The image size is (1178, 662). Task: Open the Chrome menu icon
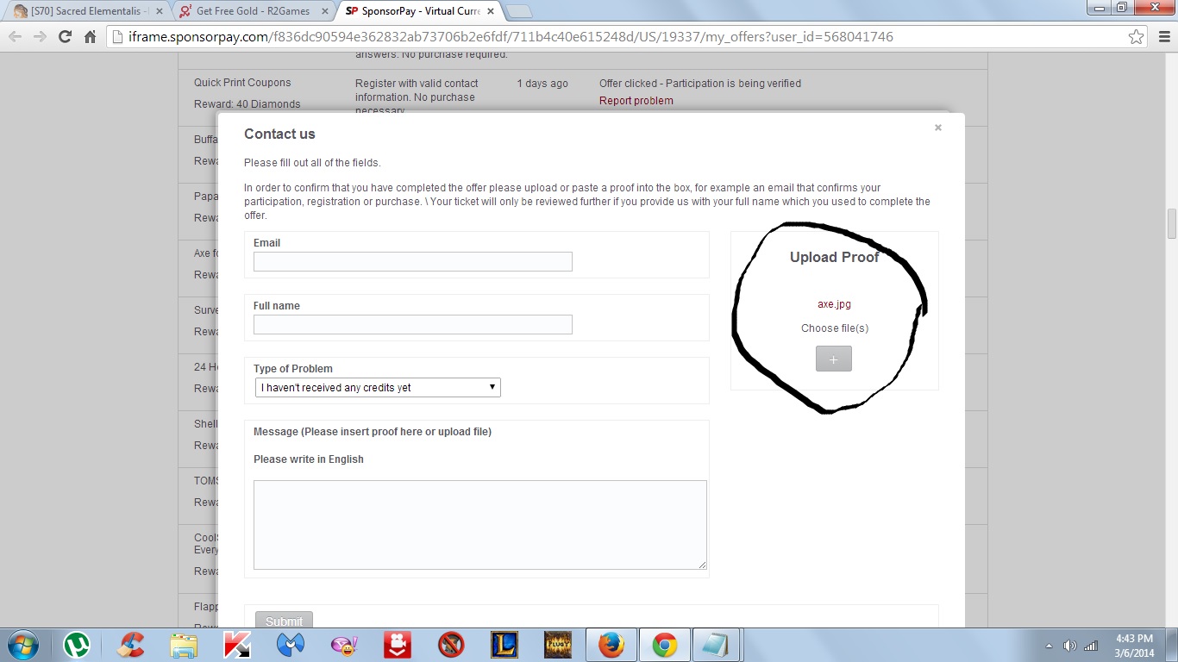1162,37
